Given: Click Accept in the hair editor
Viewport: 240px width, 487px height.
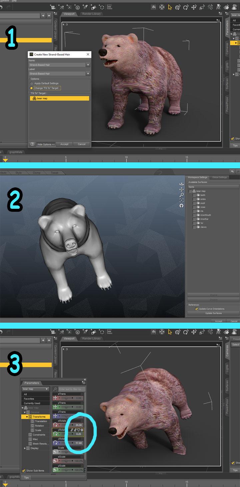Looking at the screenshot, I should tap(219, 321).
